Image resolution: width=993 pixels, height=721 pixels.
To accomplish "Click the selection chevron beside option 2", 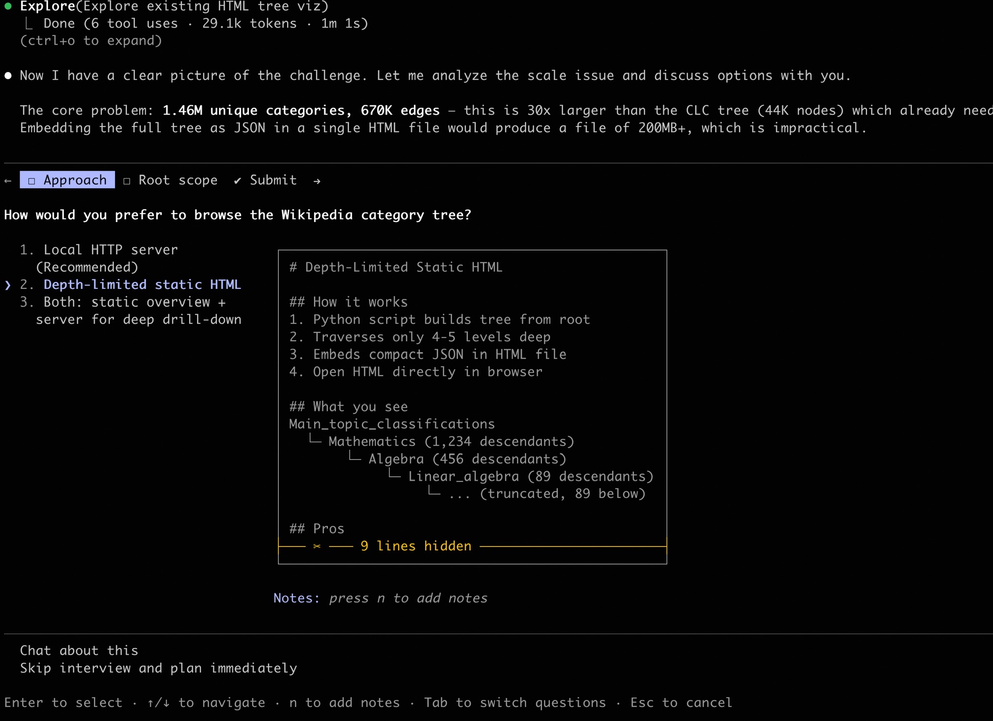I will pos(8,285).
